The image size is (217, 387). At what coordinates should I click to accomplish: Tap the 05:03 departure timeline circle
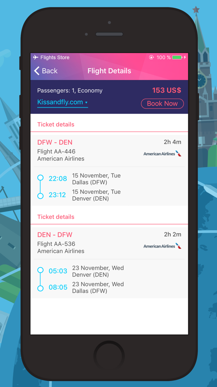tap(40, 270)
